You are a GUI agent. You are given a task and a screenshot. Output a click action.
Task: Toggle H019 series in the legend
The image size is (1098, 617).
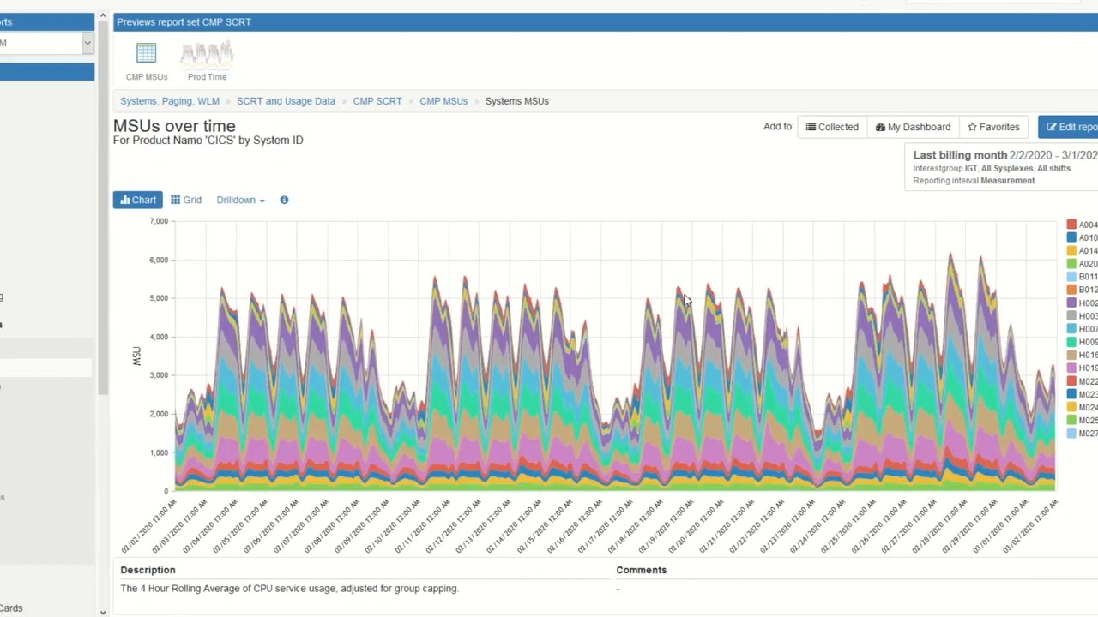click(1082, 368)
